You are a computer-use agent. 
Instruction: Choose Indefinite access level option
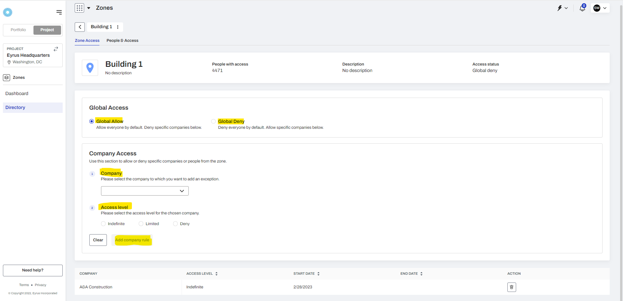coord(103,224)
